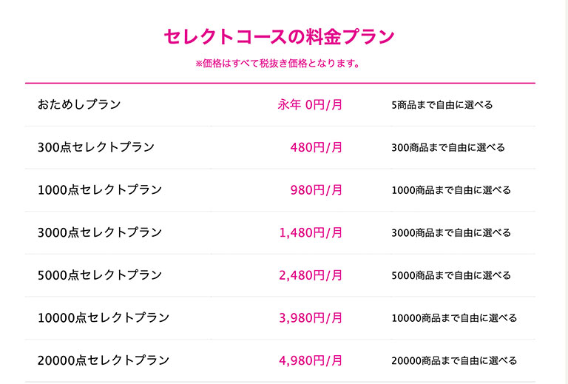
Task: Click the 4,980円/月 price
Action: tap(311, 360)
